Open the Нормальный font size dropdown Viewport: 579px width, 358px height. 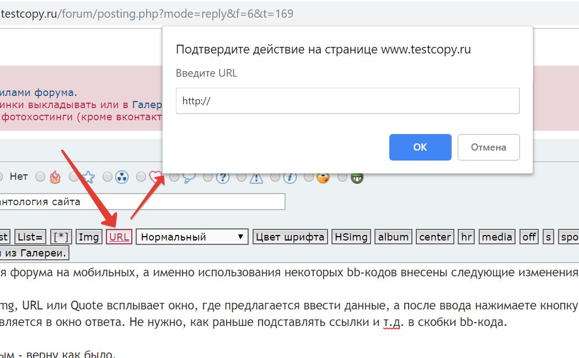(x=192, y=237)
